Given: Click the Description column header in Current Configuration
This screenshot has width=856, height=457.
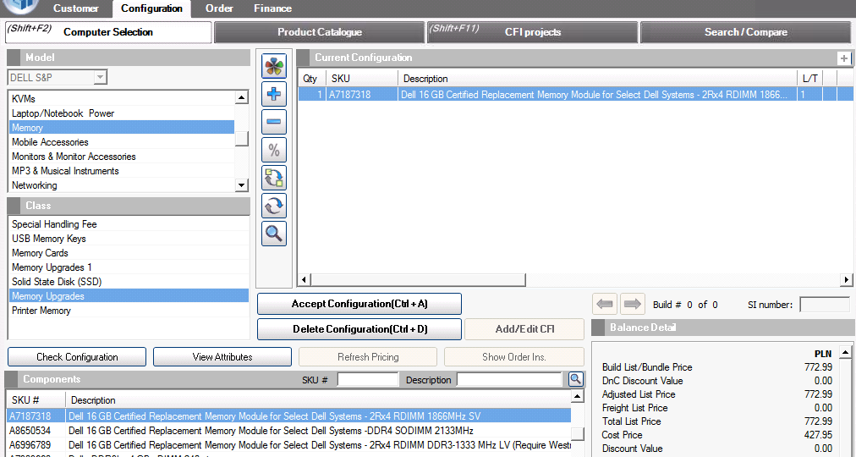Looking at the screenshot, I should pos(596,79).
